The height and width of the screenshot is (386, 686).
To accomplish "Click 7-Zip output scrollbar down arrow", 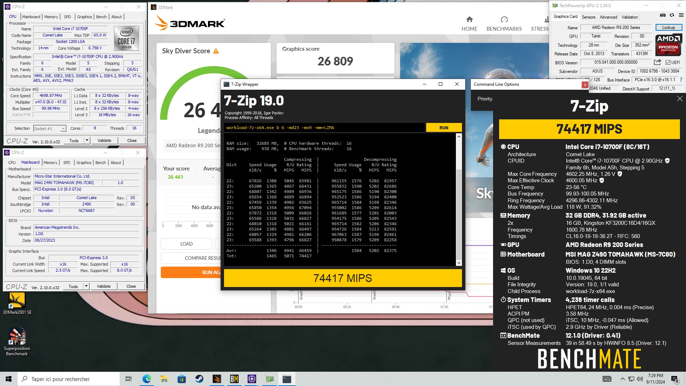I will click(x=459, y=263).
